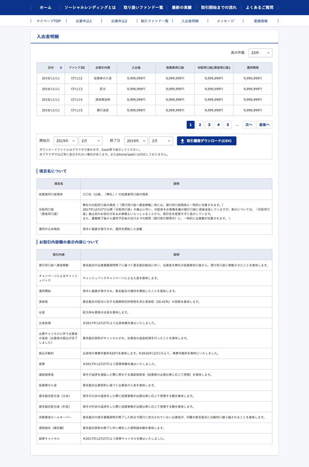Viewport: 309px width, 467px height.
Task: Click the お取引内容 column header
Action: 103,68
